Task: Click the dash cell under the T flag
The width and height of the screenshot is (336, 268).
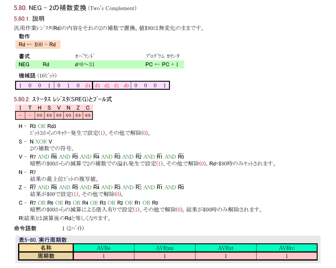Action: pyautogui.click(x=30, y=115)
